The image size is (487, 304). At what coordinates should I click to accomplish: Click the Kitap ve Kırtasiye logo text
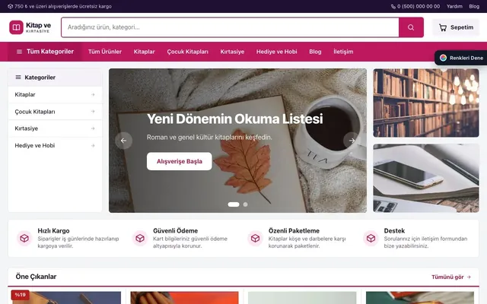[38, 27]
